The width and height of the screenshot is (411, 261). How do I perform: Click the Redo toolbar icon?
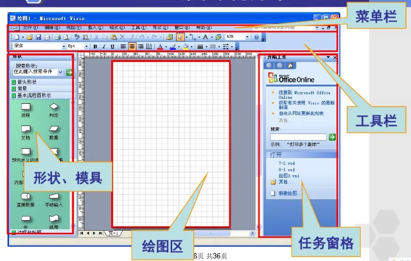(155, 37)
